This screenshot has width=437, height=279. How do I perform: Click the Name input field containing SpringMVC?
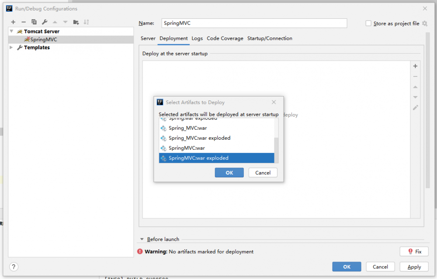(x=254, y=23)
